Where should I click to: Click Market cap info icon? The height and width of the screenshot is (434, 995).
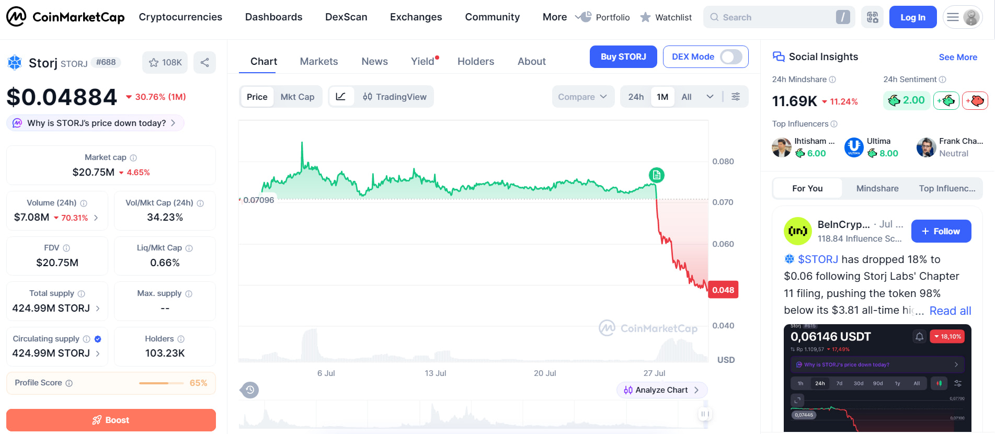click(x=133, y=158)
